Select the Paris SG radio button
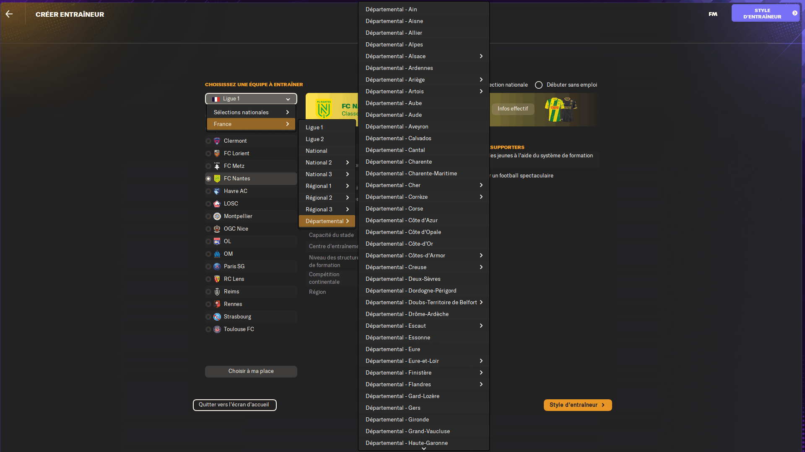This screenshot has height=452, width=805. [x=208, y=267]
